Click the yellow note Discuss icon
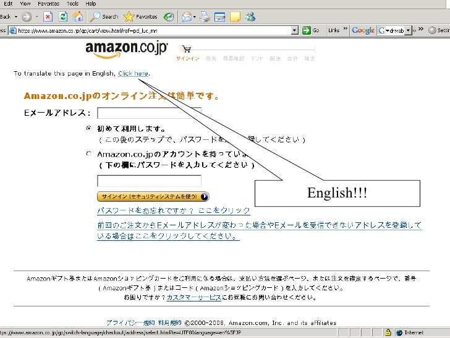 [235, 17]
